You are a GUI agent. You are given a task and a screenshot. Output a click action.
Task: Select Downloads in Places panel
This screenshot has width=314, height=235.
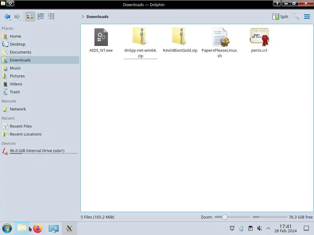click(x=40, y=60)
